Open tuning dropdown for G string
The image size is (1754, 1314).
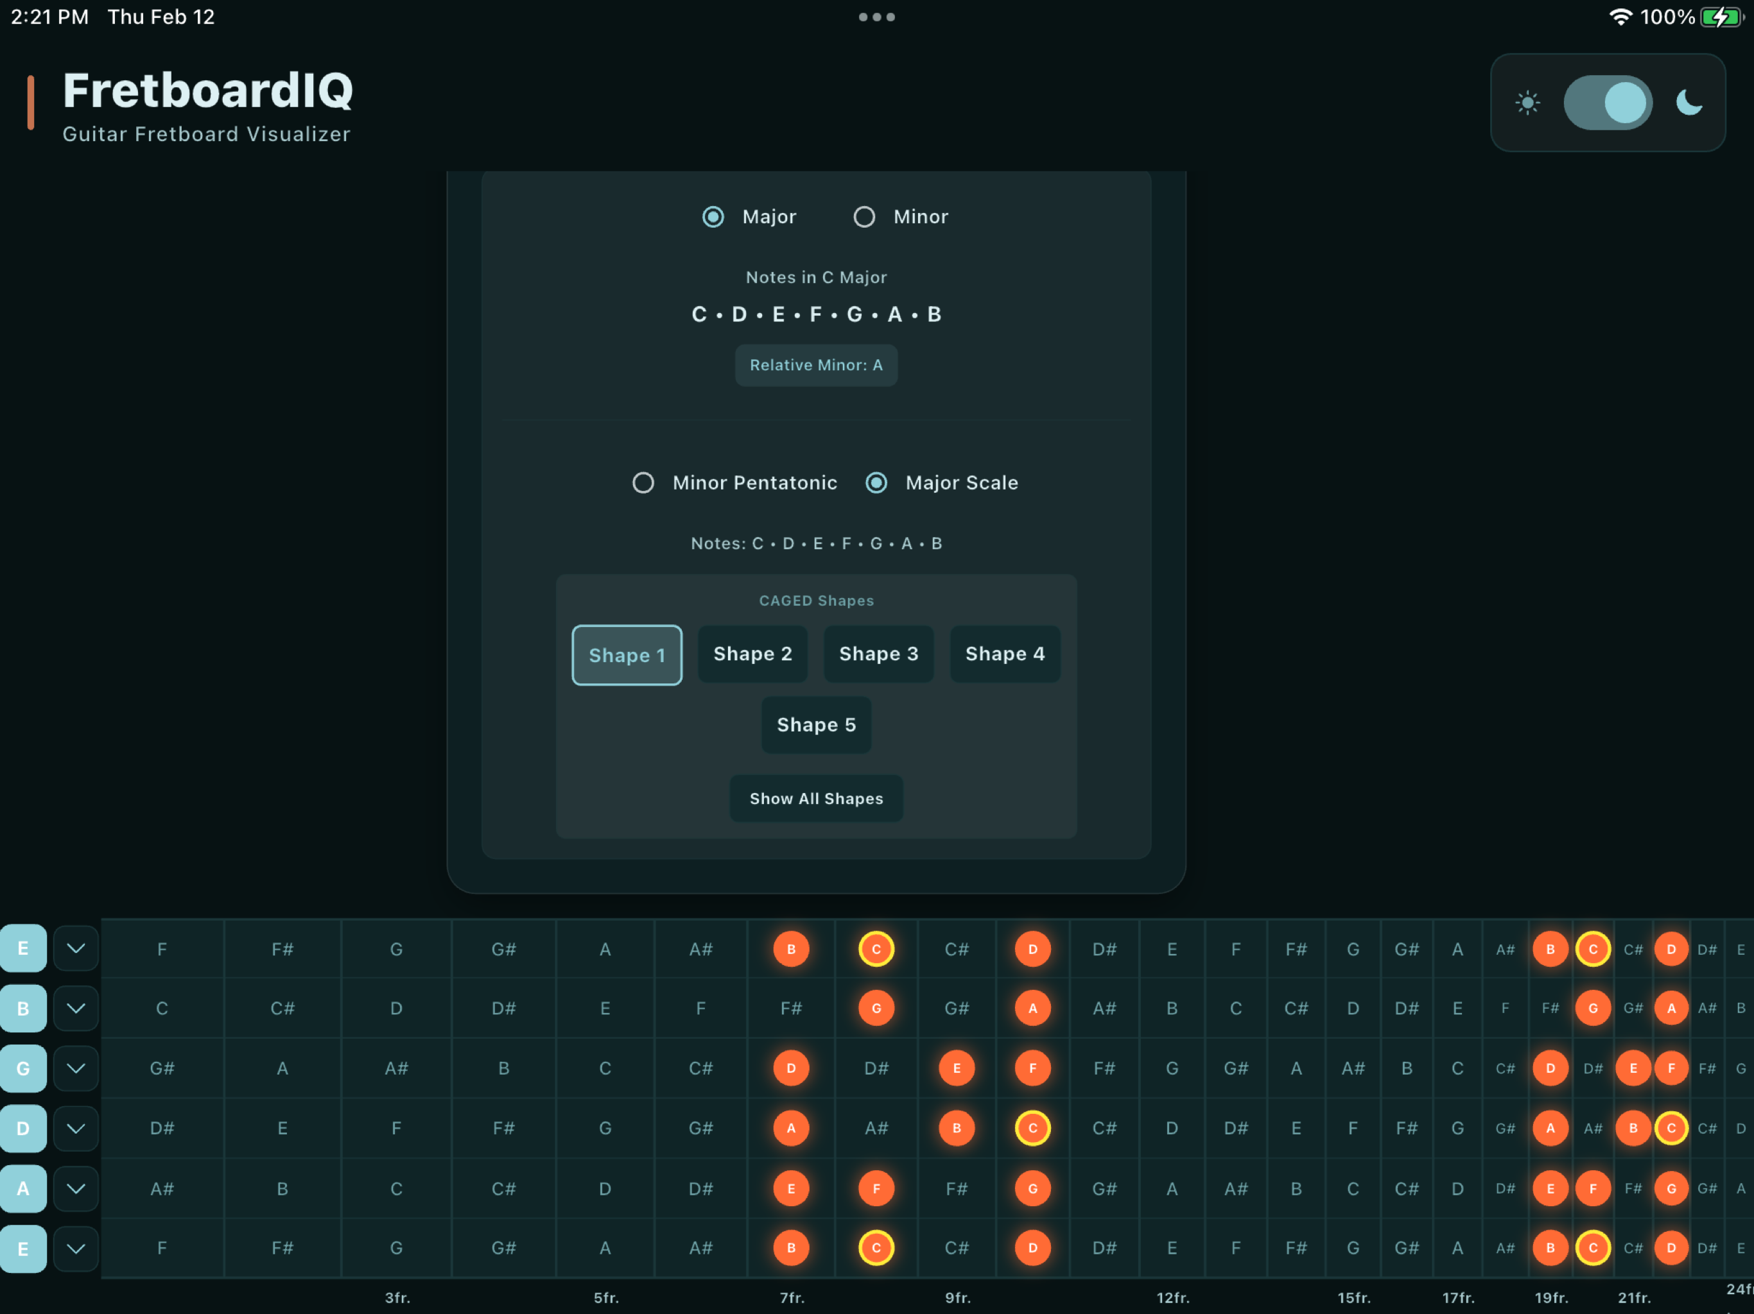pos(76,1068)
